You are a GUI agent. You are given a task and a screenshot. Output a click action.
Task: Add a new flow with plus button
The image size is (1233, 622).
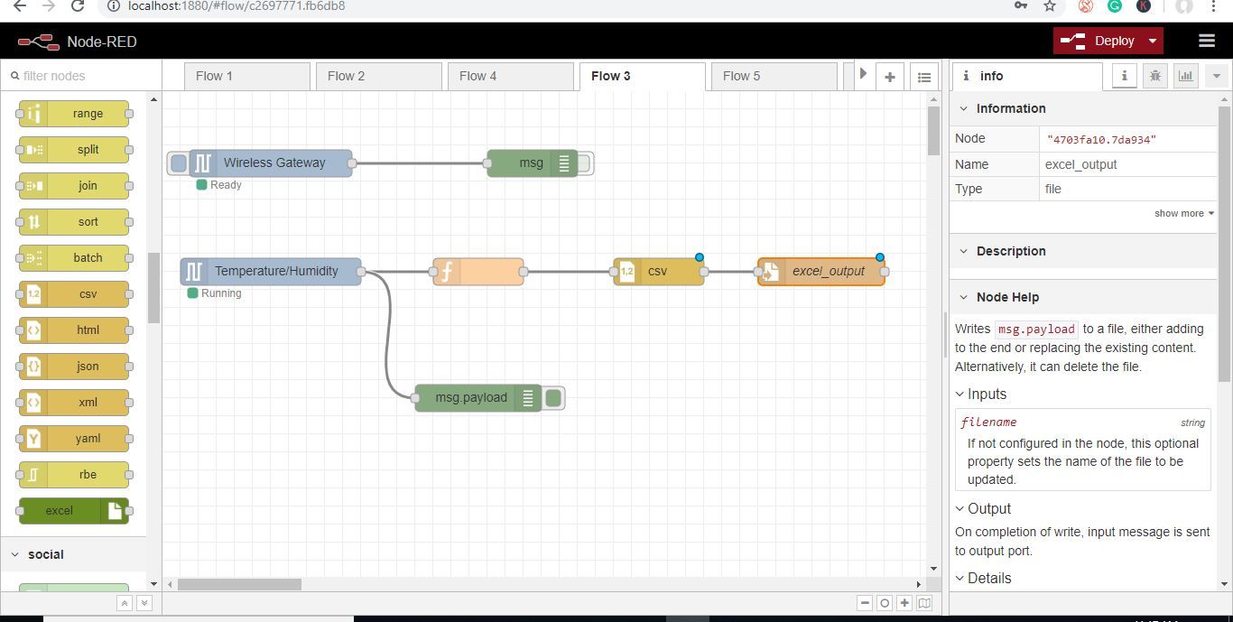(x=890, y=77)
